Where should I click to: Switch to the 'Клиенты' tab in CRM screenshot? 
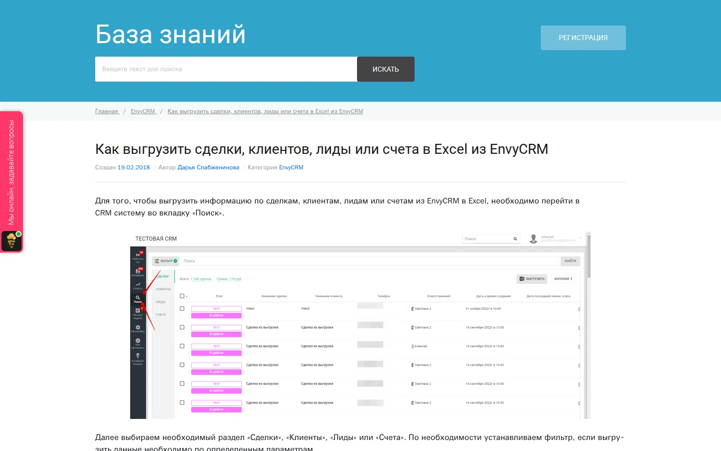163,289
